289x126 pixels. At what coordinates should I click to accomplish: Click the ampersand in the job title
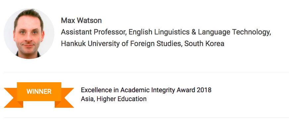(x=194, y=32)
